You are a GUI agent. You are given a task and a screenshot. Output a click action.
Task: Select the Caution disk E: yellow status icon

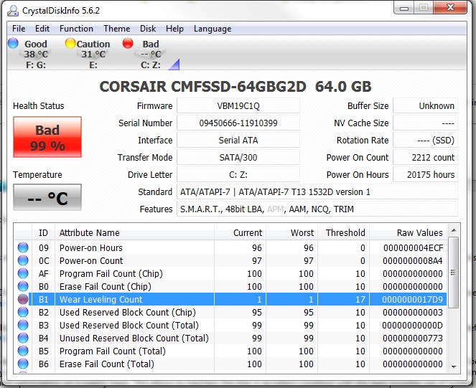[x=70, y=43]
